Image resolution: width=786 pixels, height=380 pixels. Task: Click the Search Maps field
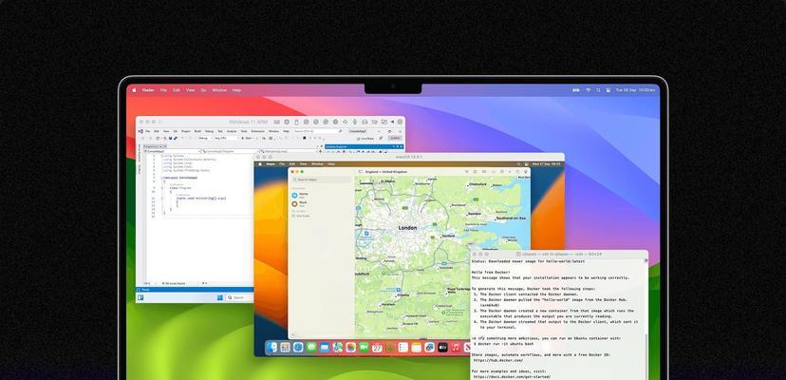[x=321, y=180]
